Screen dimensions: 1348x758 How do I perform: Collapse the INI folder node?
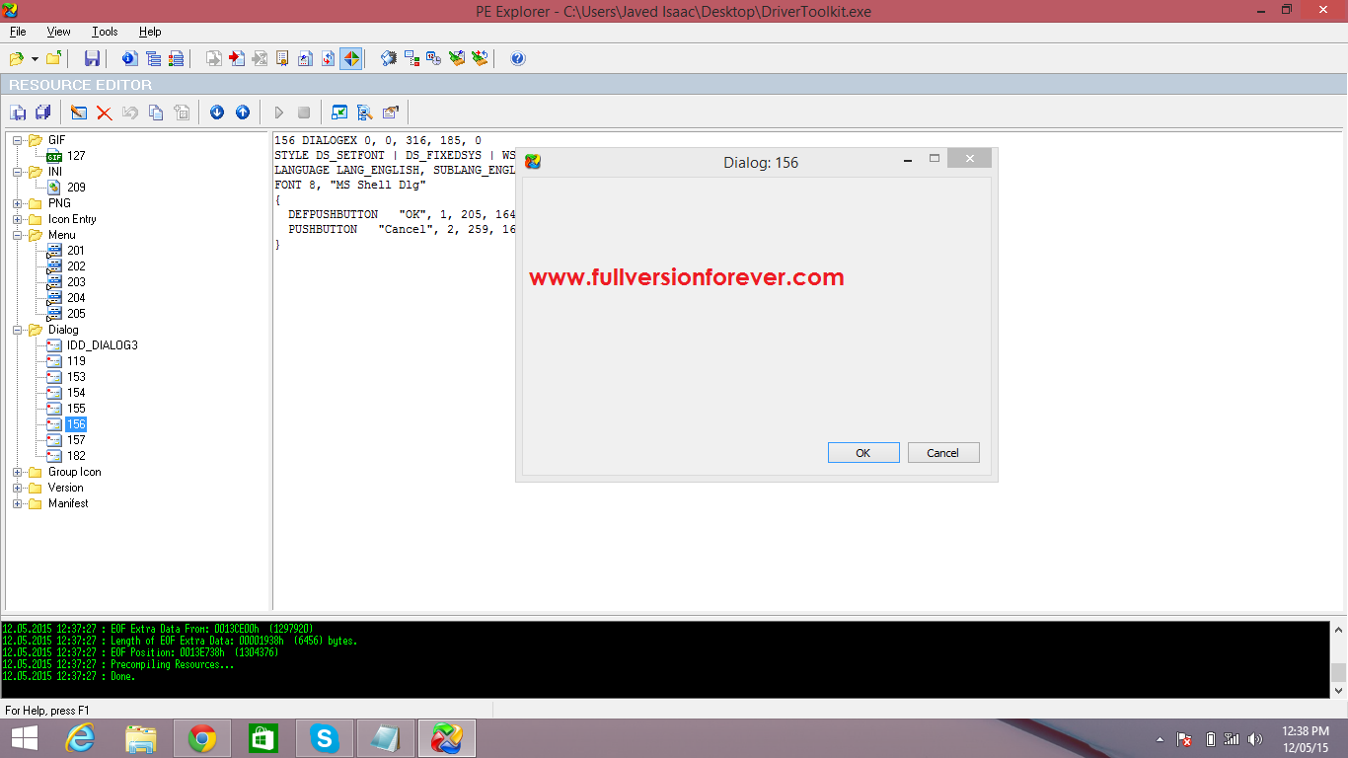click(x=18, y=172)
